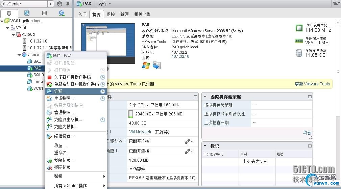This screenshot has height=189, width=341.
Task: Switch to Hosts and Clusters view icon
Action: (x=9, y=13)
